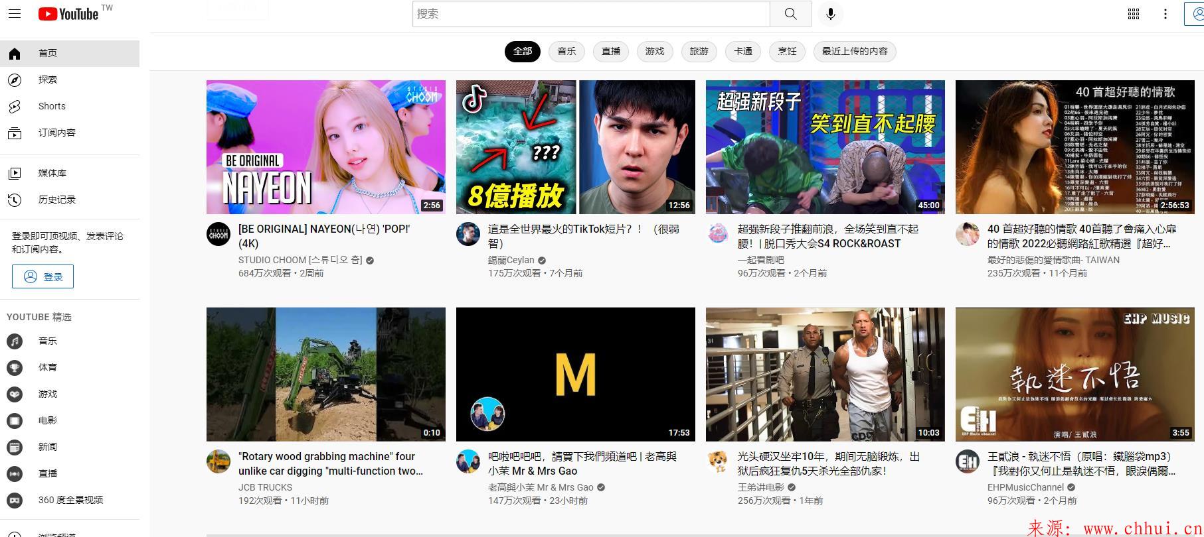The image size is (1204, 537).
Task: Click the 登录 sign-in button in the sidebar
Action: tap(43, 276)
